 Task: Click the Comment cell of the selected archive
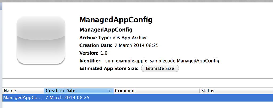tap(156, 98)
